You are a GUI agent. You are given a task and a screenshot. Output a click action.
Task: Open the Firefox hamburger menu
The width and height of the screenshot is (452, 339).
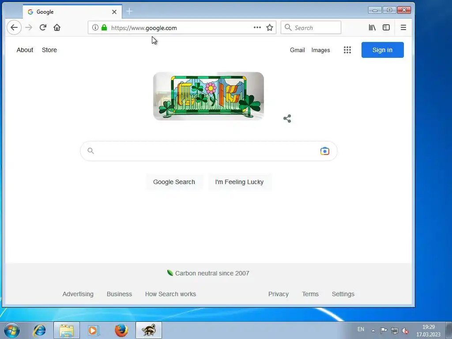[403, 27]
